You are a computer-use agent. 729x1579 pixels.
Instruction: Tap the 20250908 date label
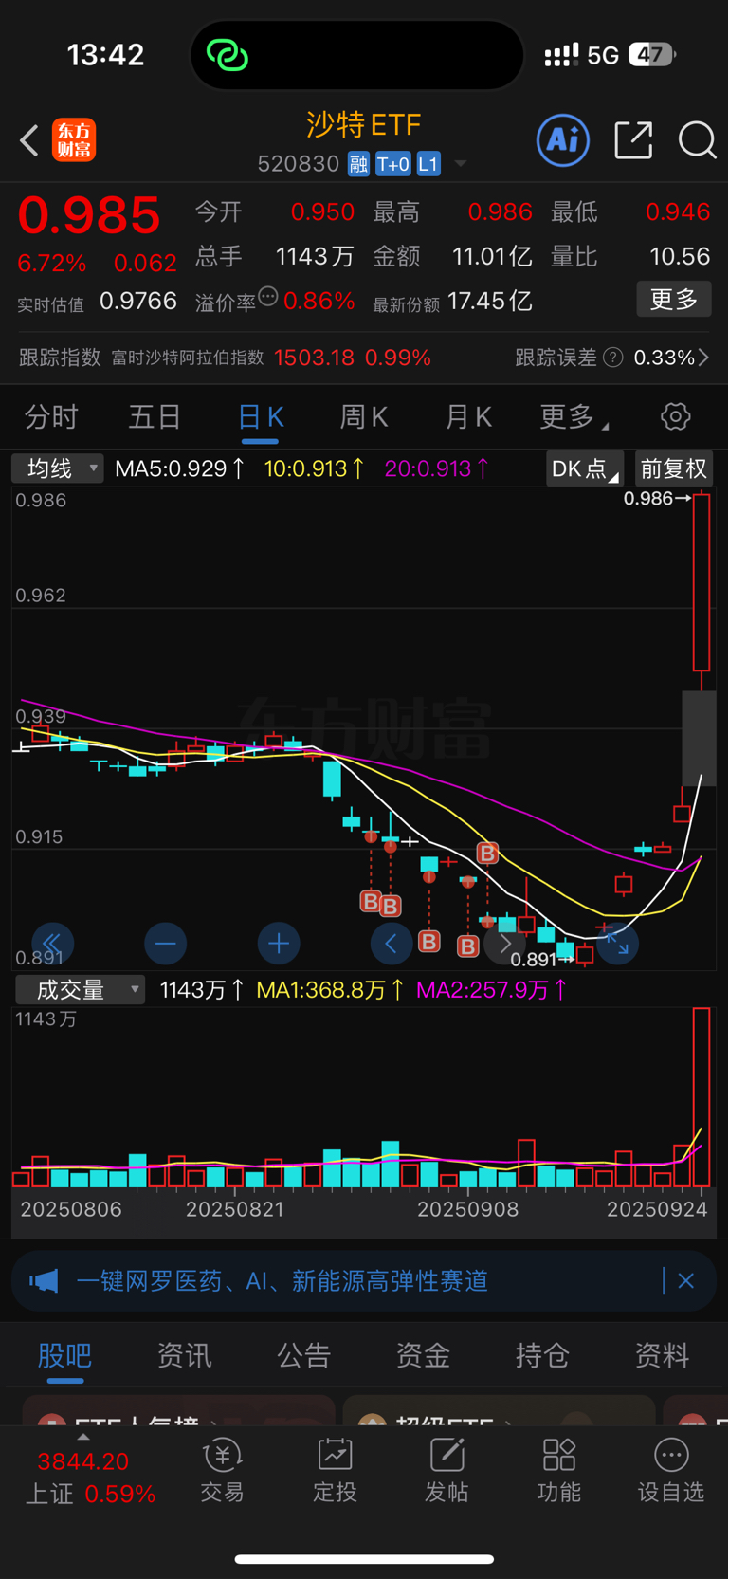(468, 1210)
